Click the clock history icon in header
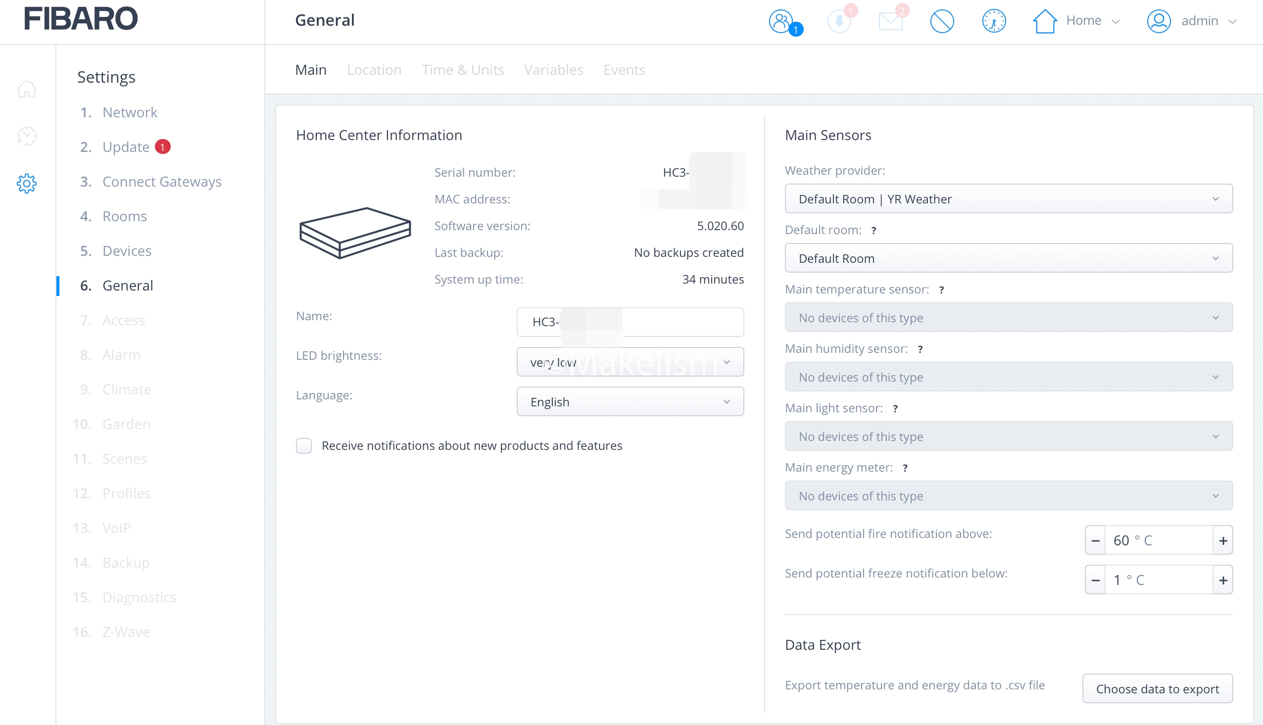This screenshot has width=1263, height=725. pos(994,21)
